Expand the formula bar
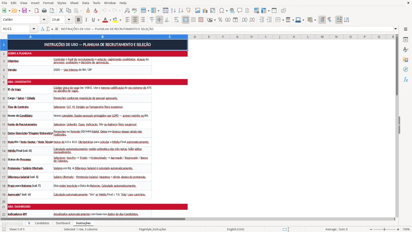The height and width of the screenshot is (232, 412). coord(396,29)
